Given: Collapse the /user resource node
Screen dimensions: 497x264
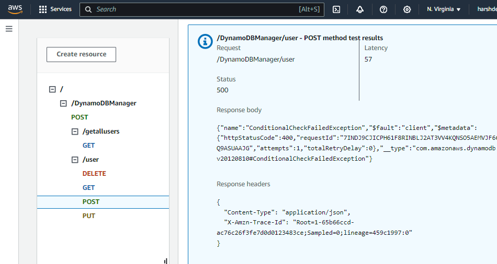Looking at the screenshot, I should coord(75,160).
